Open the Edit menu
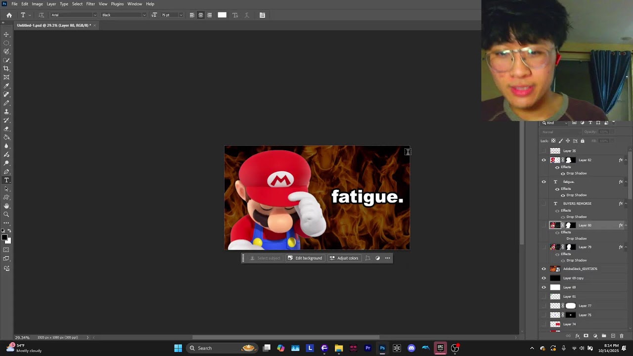633x356 pixels. coord(25,4)
